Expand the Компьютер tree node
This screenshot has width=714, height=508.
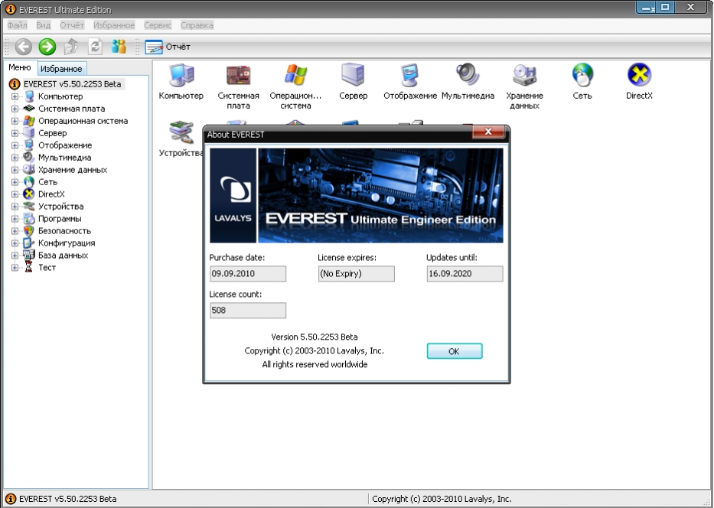pyautogui.click(x=15, y=96)
